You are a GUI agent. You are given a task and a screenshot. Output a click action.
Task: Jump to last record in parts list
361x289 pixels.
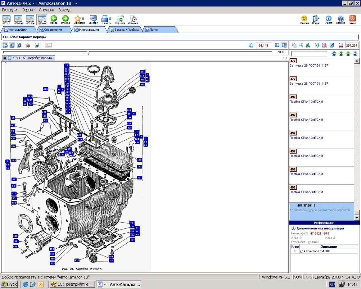(x=355, y=54)
